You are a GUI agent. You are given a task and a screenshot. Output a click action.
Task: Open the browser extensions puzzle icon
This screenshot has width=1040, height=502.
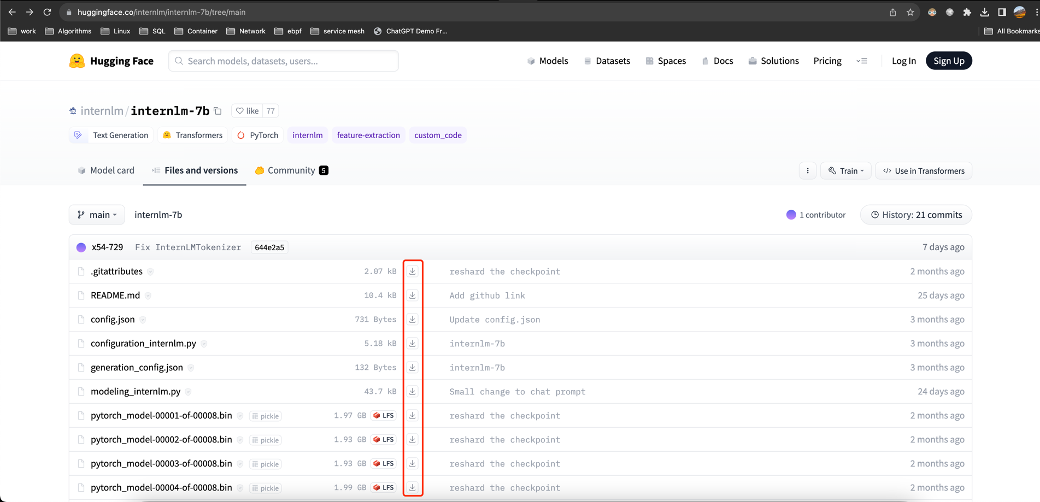[x=967, y=12]
